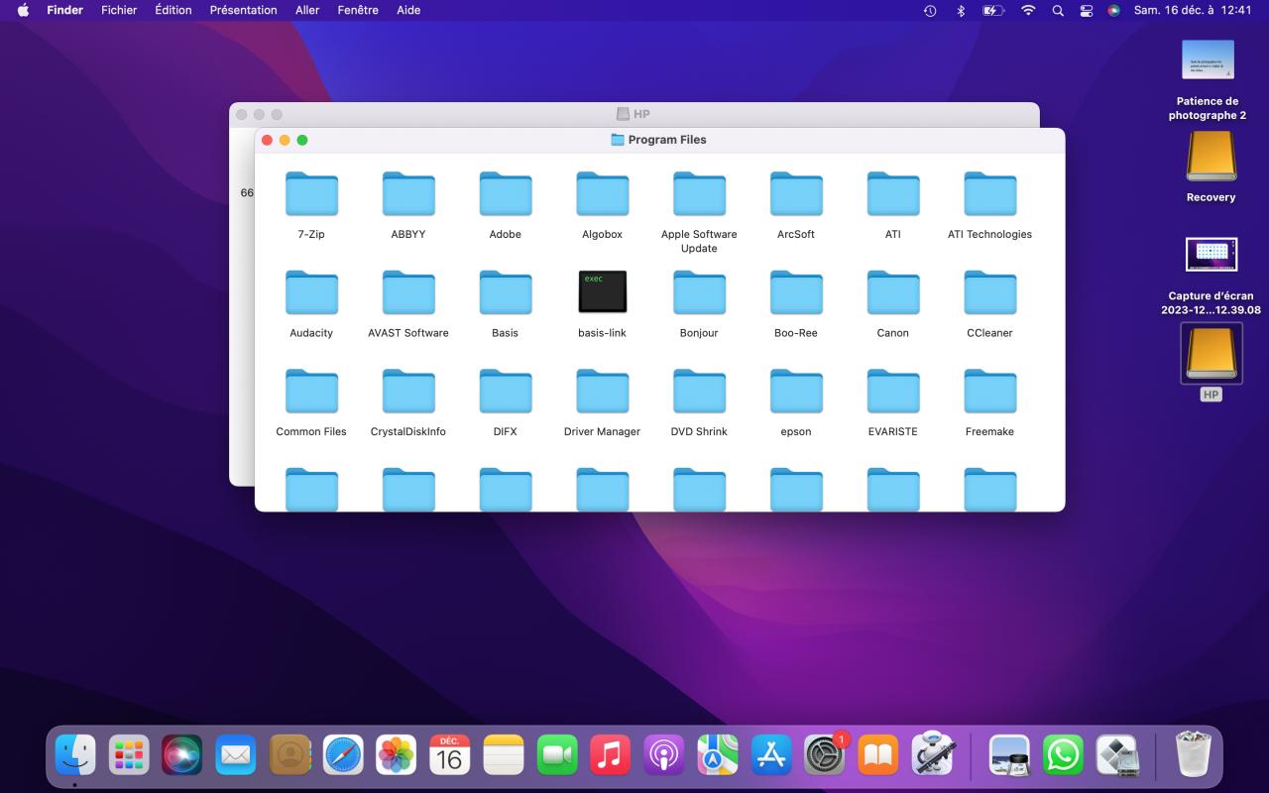Open the Fichier menu

tap(119, 10)
